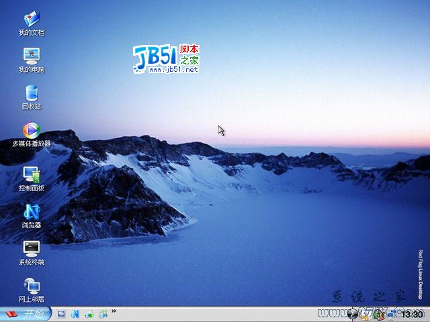Click the fourth quick launch icon

[103, 314]
